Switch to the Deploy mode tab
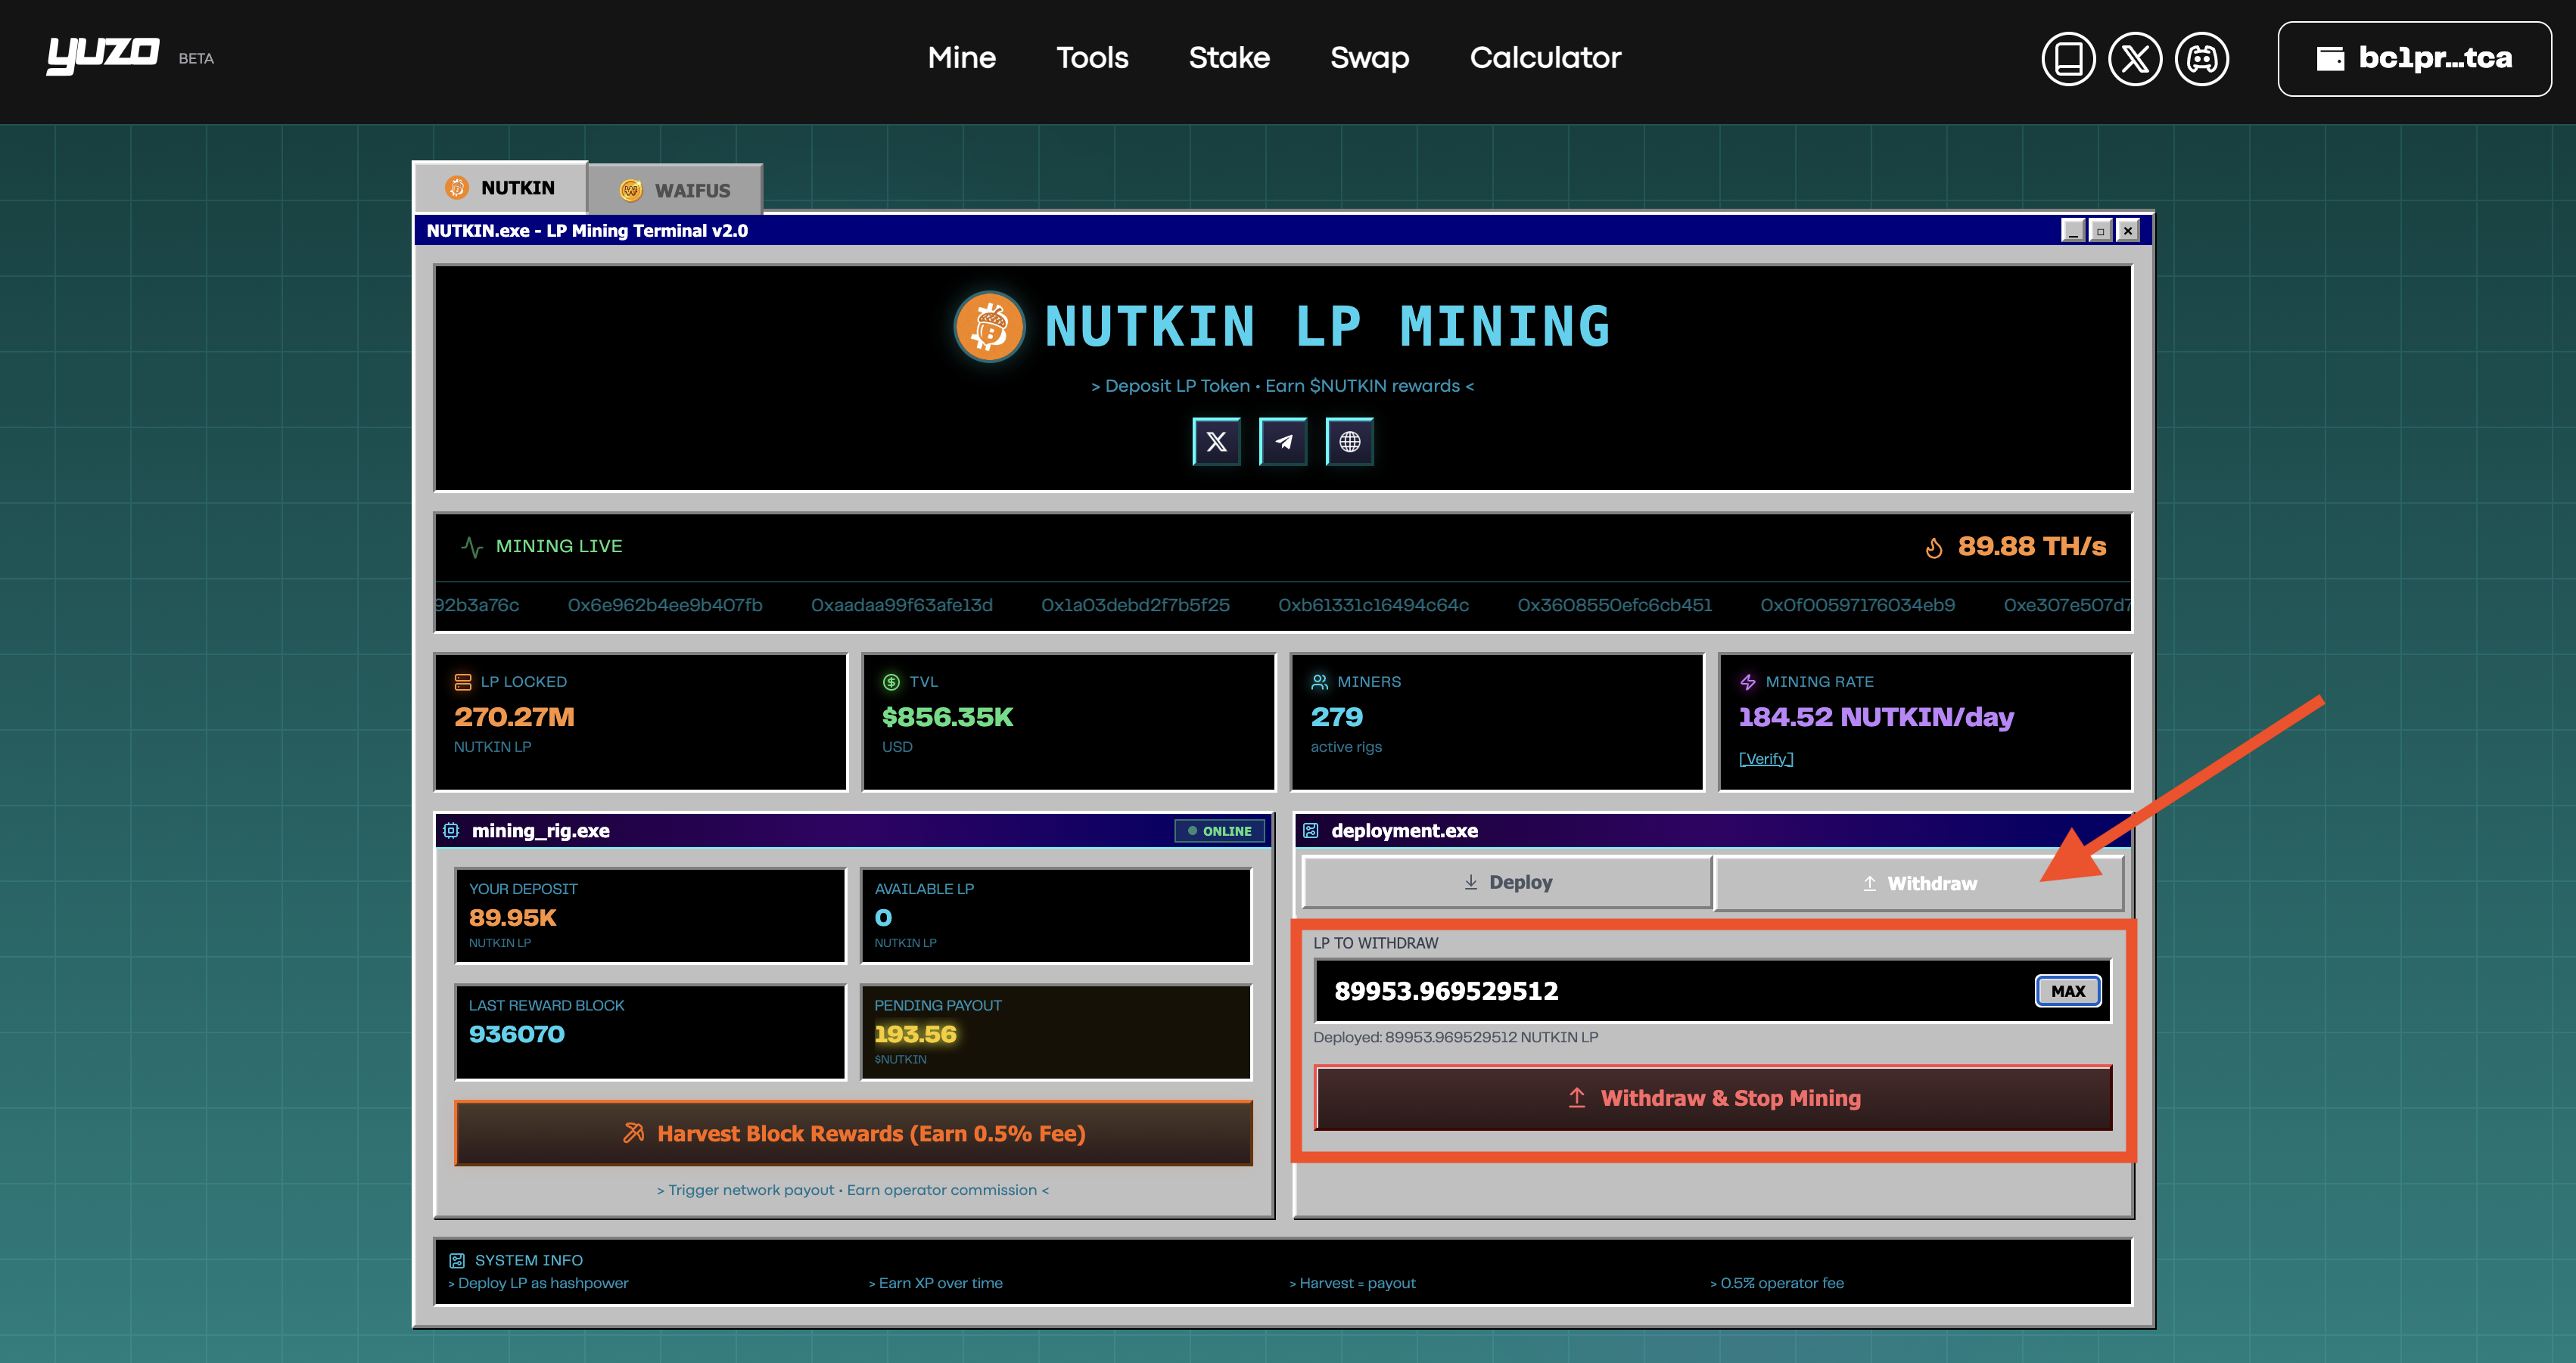 point(1507,883)
